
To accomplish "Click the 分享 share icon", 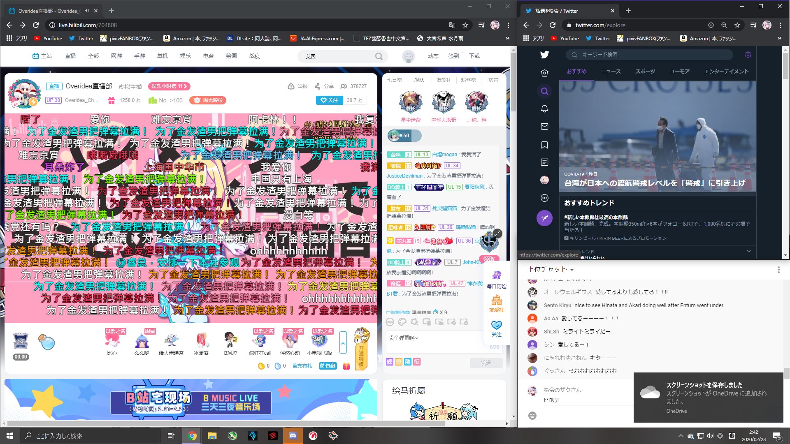I will pyautogui.click(x=324, y=86).
